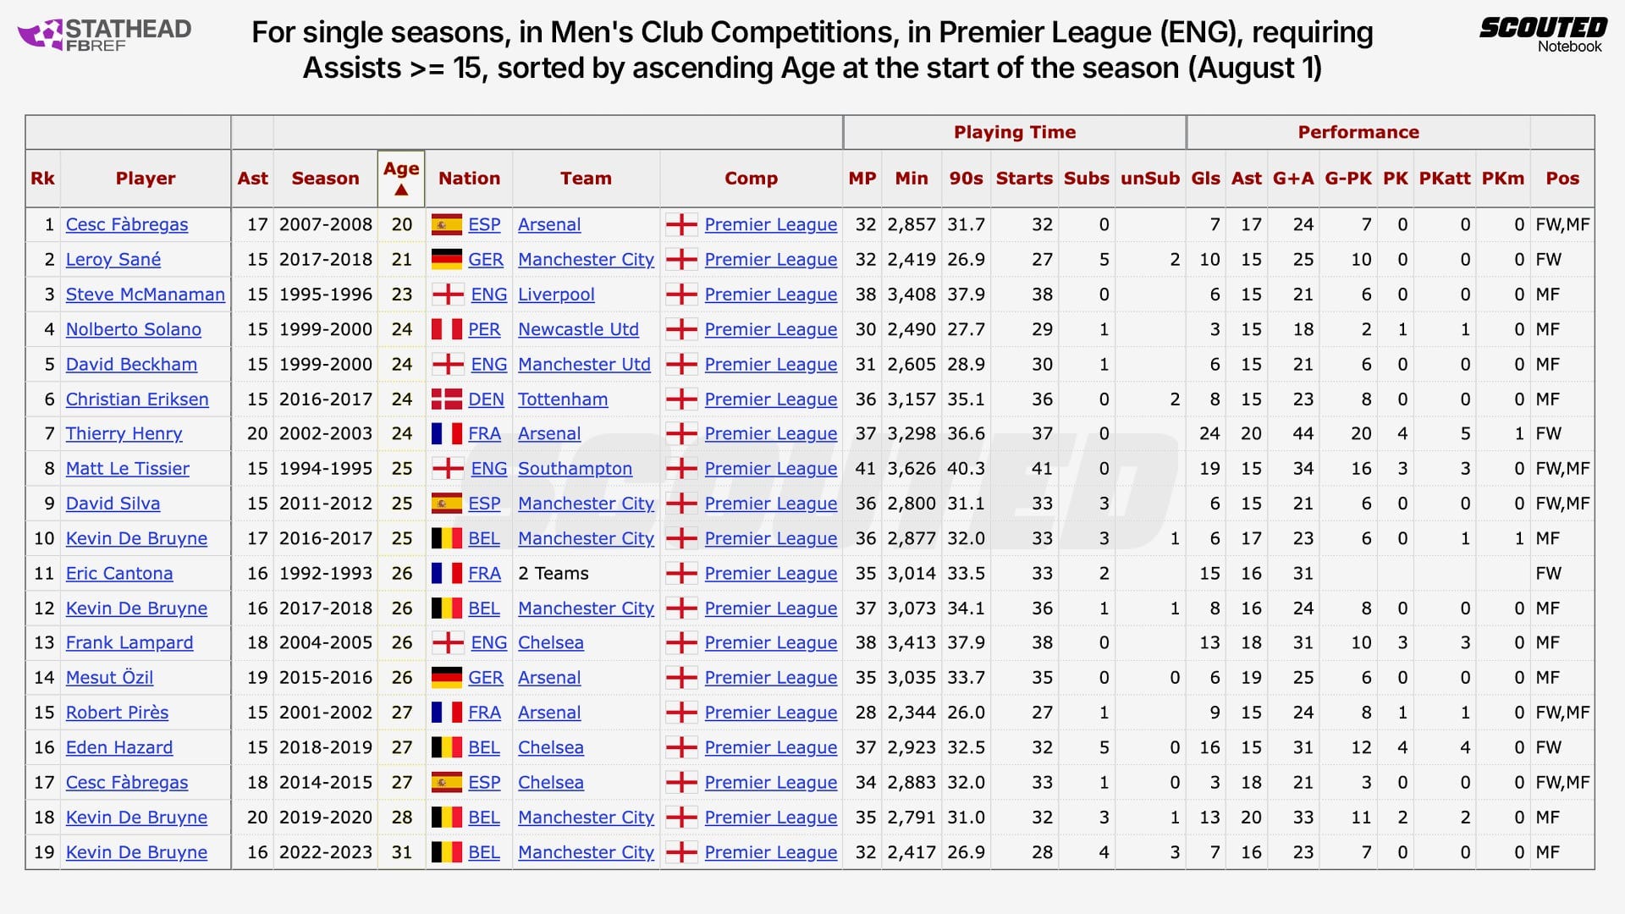Click the G+A column header
This screenshot has width=1625, height=914.
click(x=1292, y=179)
